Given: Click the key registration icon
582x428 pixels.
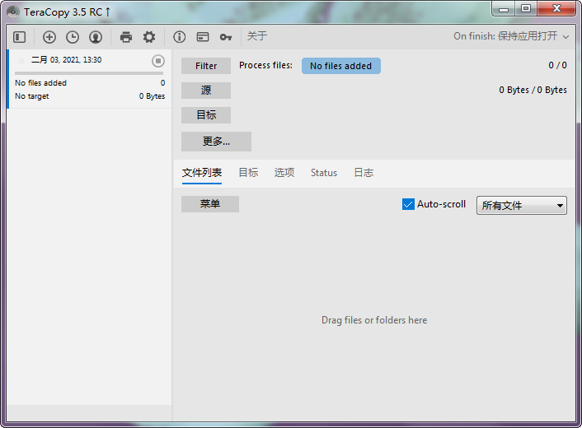Looking at the screenshot, I should pos(226,37).
